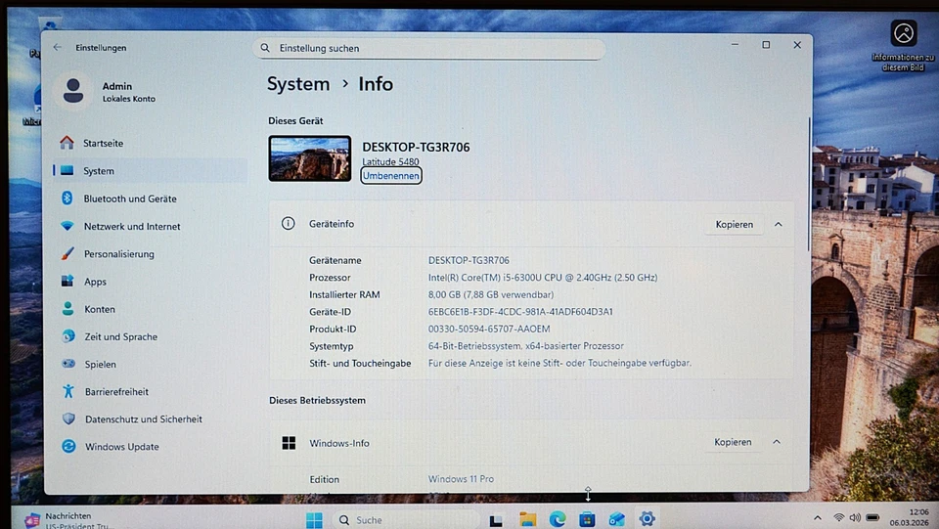Close the Einstellungen window
This screenshot has height=529, width=939.
[x=797, y=45]
